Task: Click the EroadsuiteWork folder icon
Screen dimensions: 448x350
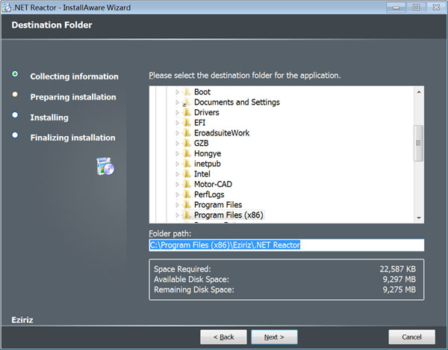Action: 187,133
